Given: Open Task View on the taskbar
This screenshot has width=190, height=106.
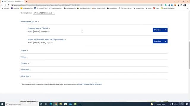Looking at the screenshot, I should [x=46, y=104].
